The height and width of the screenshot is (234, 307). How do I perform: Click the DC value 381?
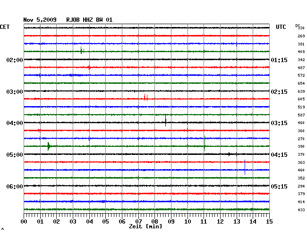pyautogui.click(x=301, y=44)
